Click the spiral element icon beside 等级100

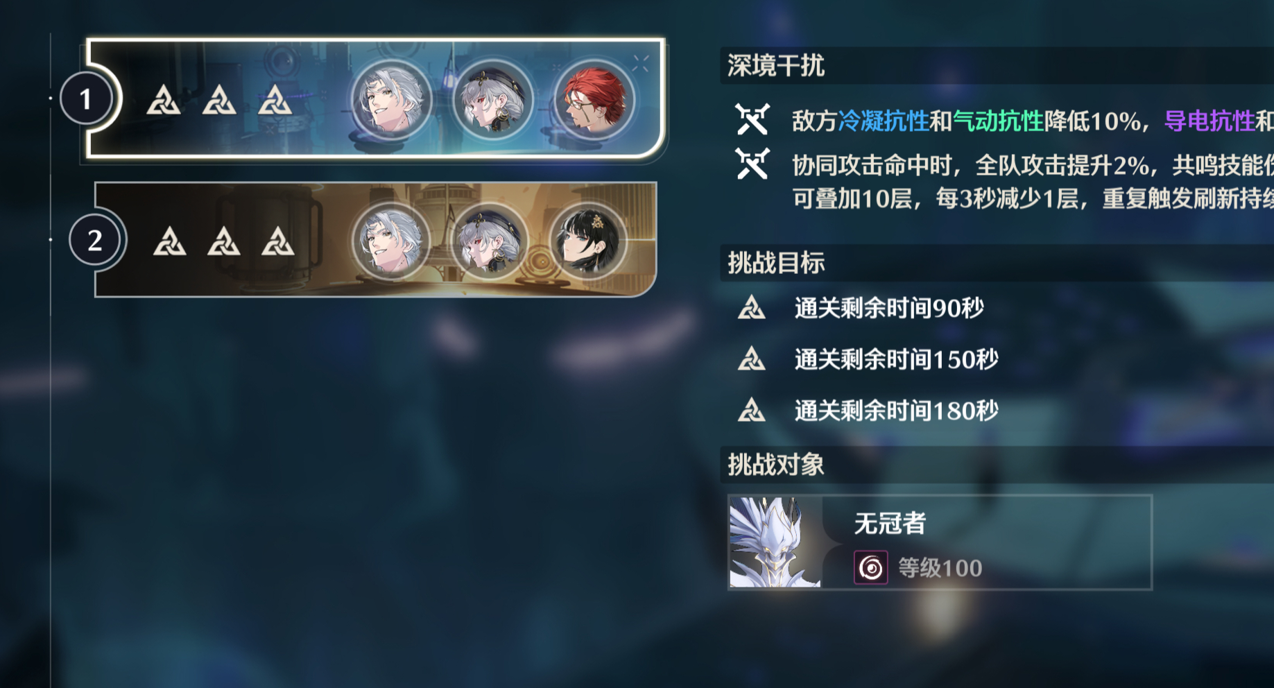(x=871, y=568)
